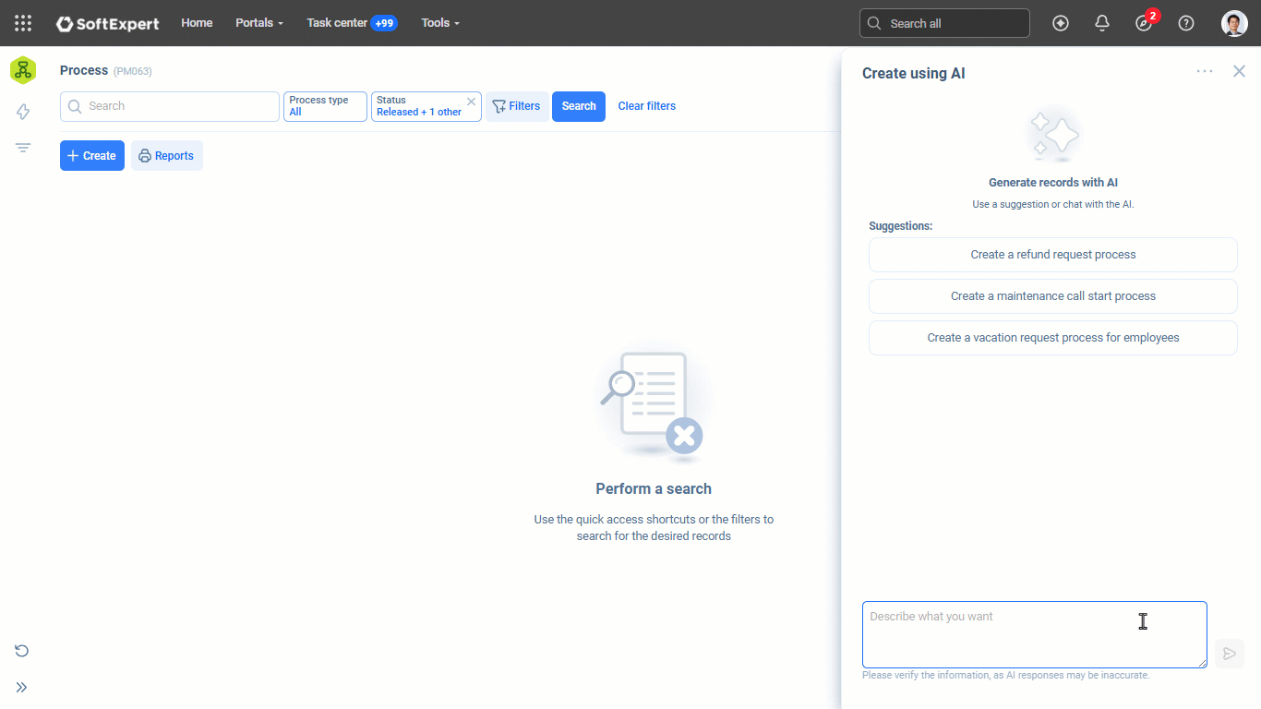Open the AI assistant star icon in header
The width and height of the screenshot is (1261, 709).
click(x=1061, y=23)
